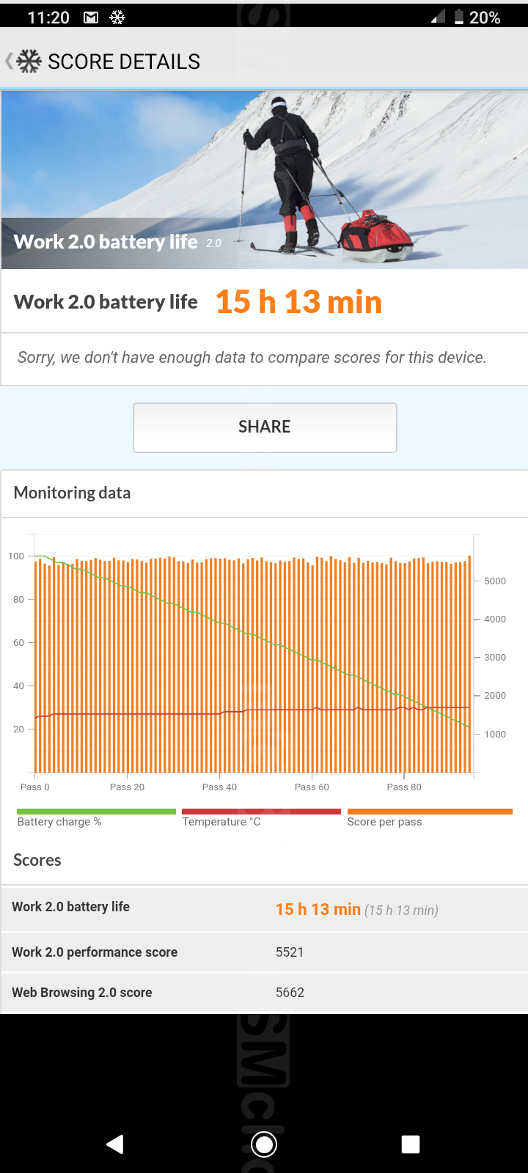Image resolution: width=528 pixels, height=1173 pixels.
Task: Tap the Gmail notification icon in status bar
Action: point(91,18)
